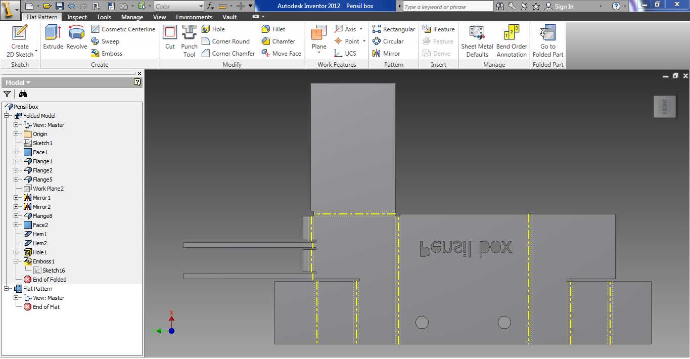The width and height of the screenshot is (690, 359).
Task: Click the browser filter funnel icon
Action: pyautogui.click(x=7, y=94)
